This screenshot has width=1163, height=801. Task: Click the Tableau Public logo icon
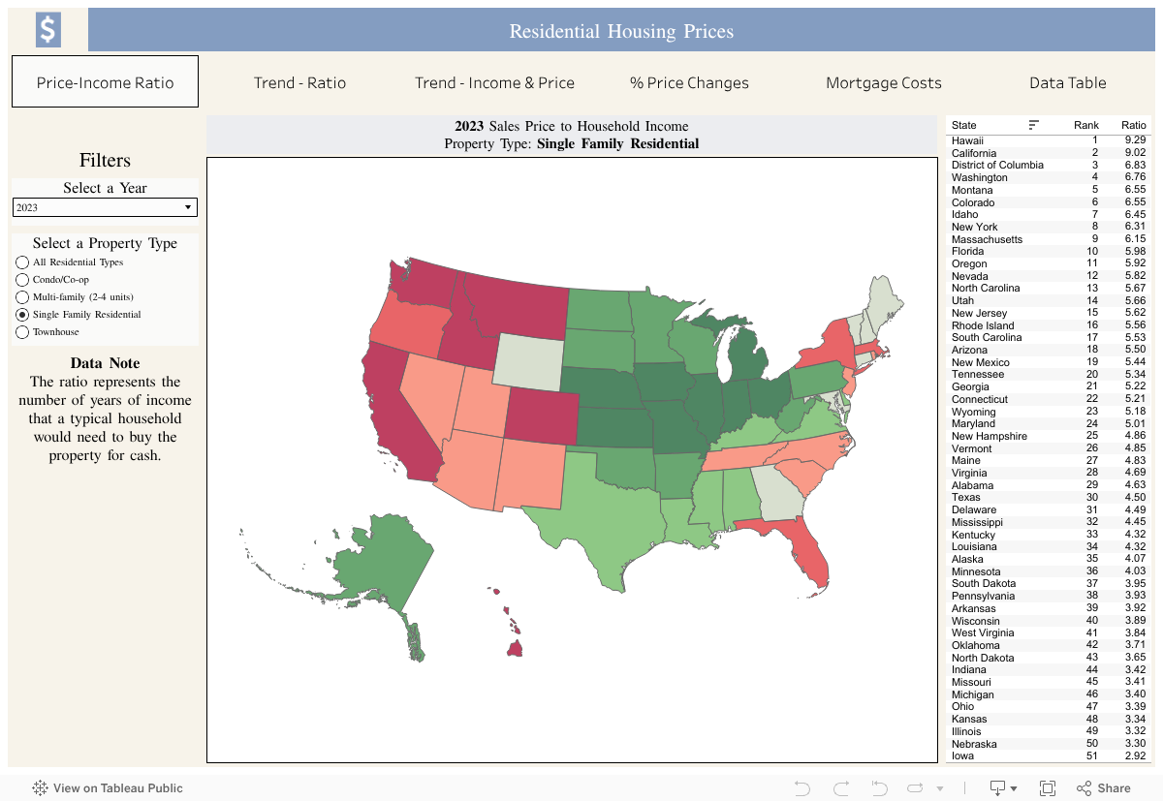click(x=41, y=788)
